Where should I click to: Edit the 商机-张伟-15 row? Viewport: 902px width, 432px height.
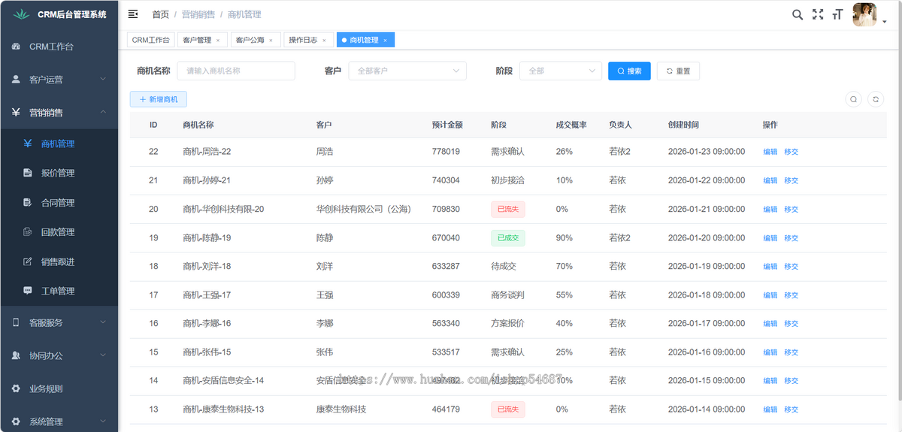pyautogui.click(x=770, y=352)
